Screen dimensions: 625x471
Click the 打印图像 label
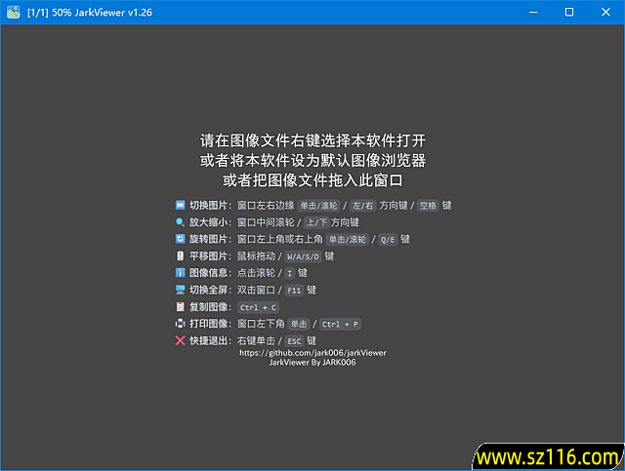pos(208,324)
